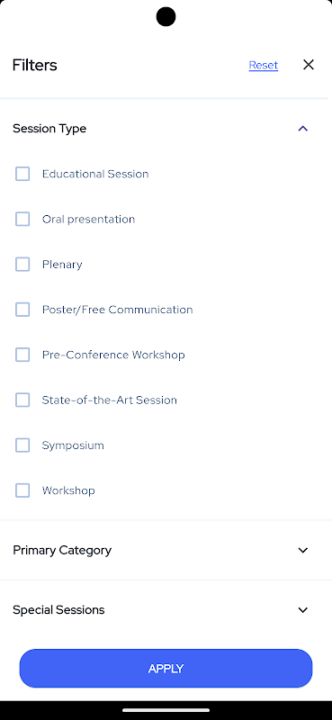This screenshot has height=720, width=332.
Task: Close the Filters panel with X icon
Action: click(308, 65)
